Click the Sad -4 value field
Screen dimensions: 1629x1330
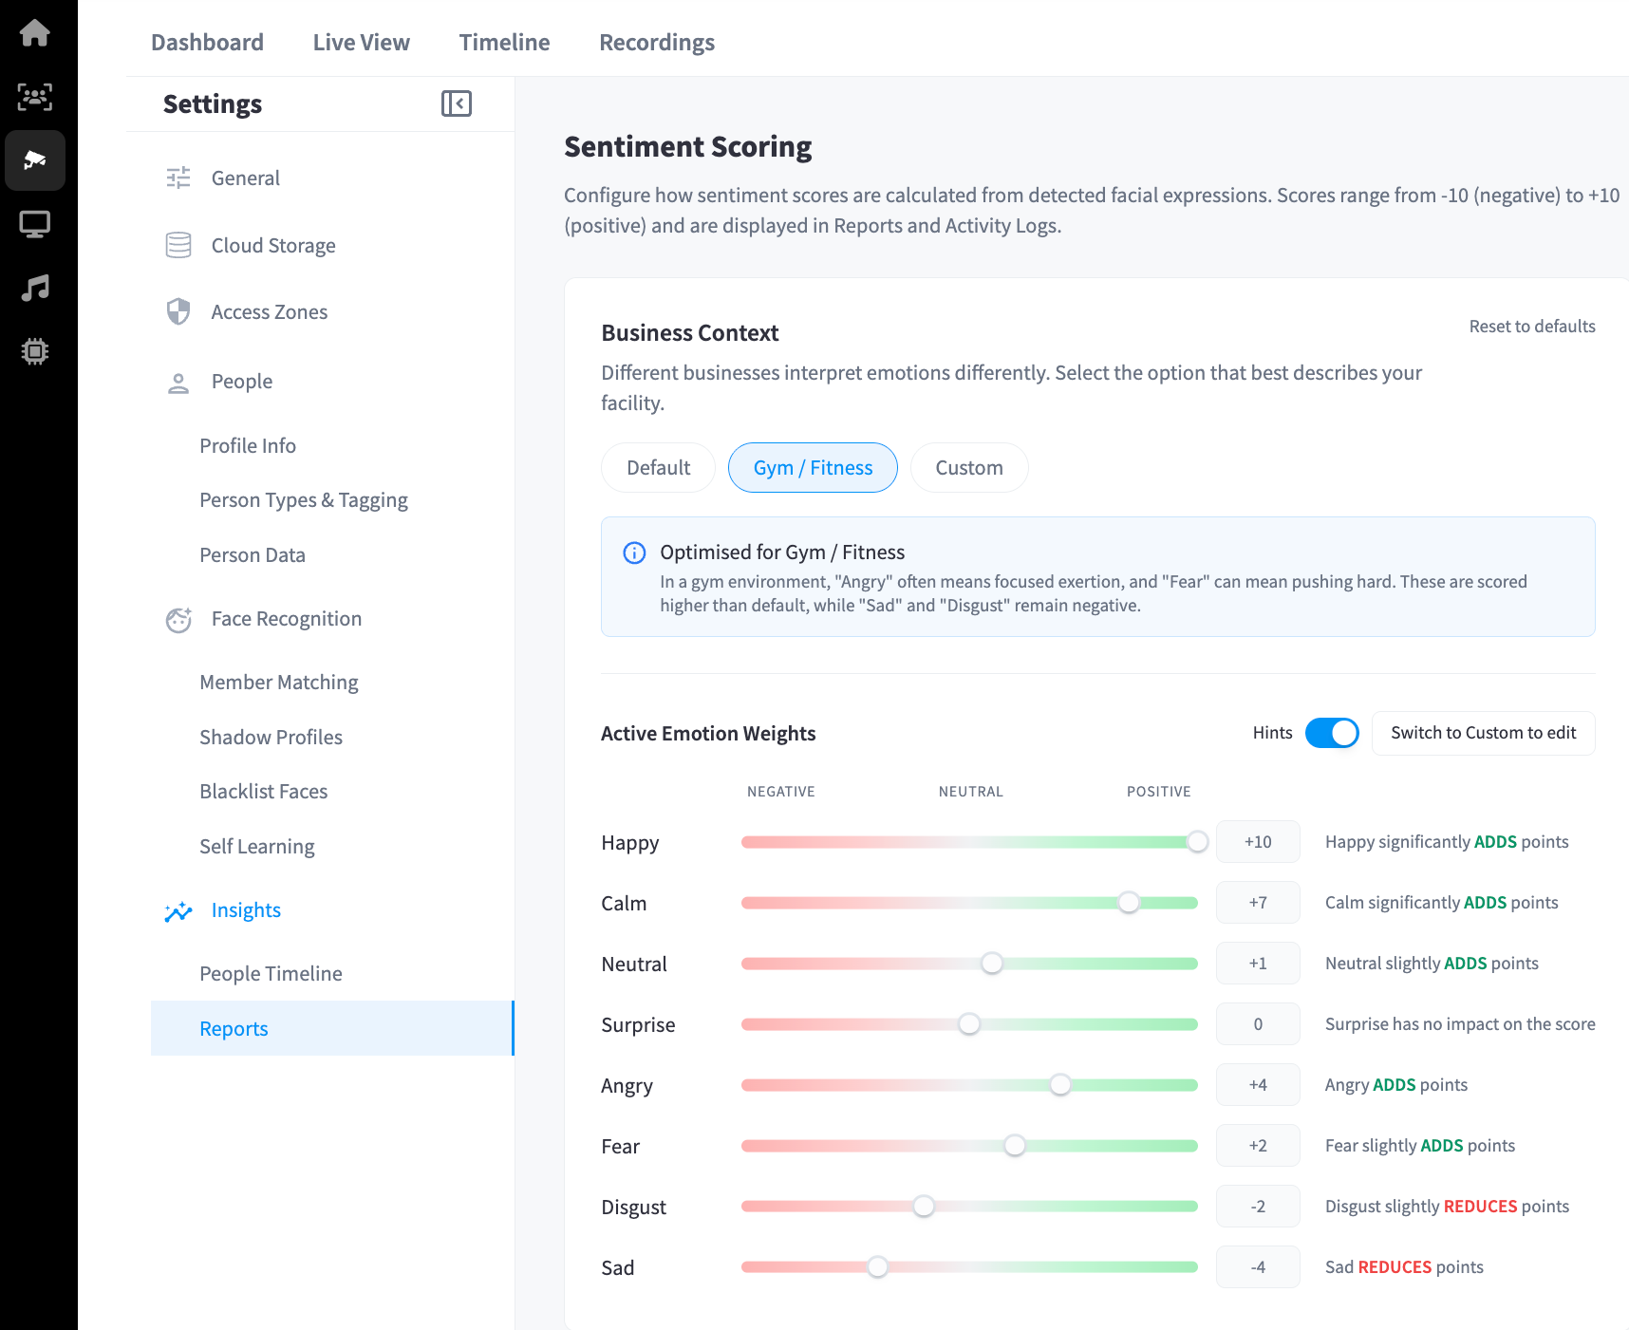(x=1258, y=1267)
